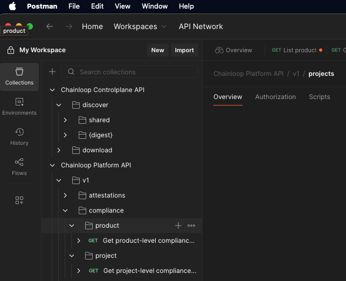Select the download folder icon
Viewport: 346px width, 281px height.
(x=75, y=150)
